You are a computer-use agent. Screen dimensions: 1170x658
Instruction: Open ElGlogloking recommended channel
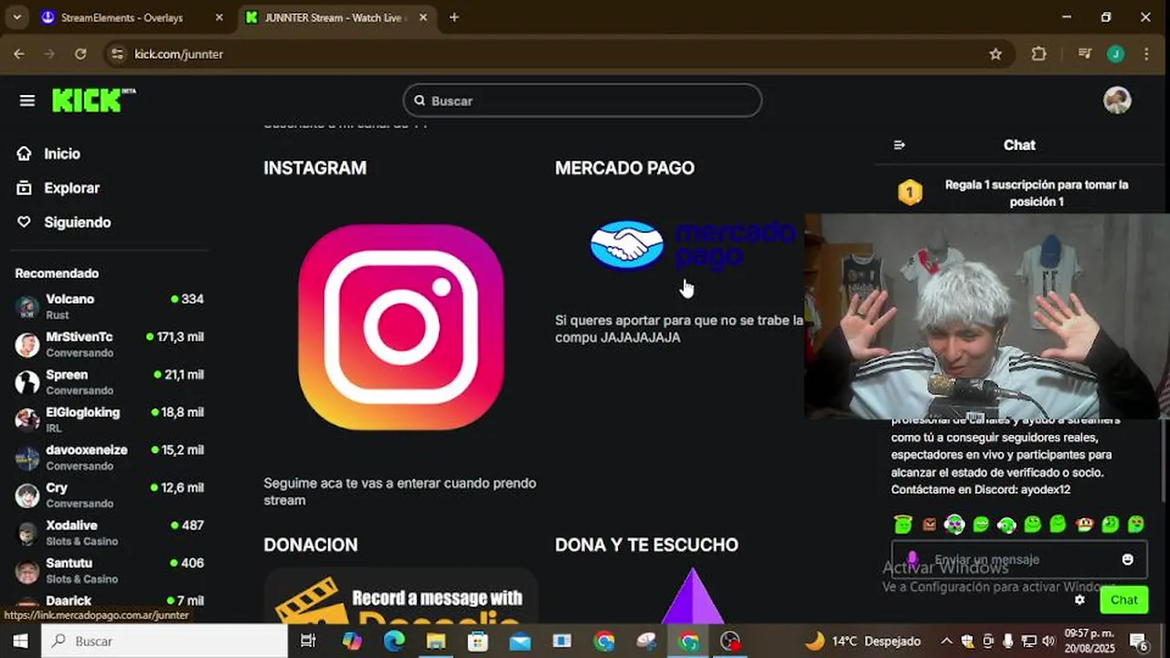[110, 419]
